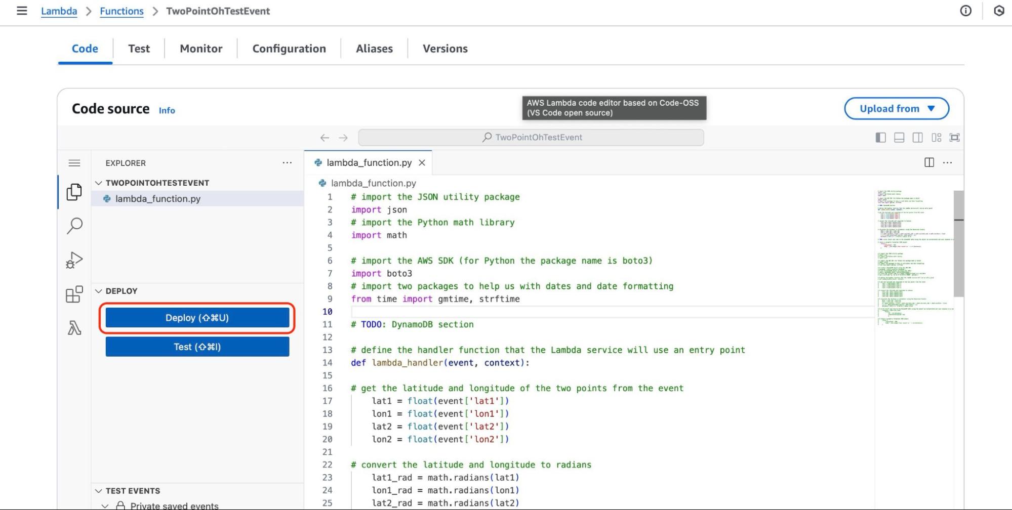Image resolution: width=1012 pixels, height=510 pixels.
Task: Open the info circle icon at top right
Action: (965, 11)
